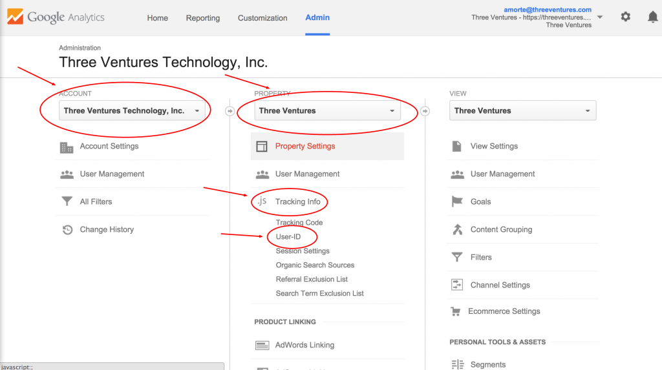Open Search Term Exclusion List
Screen dimensions: 662x370
coord(319,293)
